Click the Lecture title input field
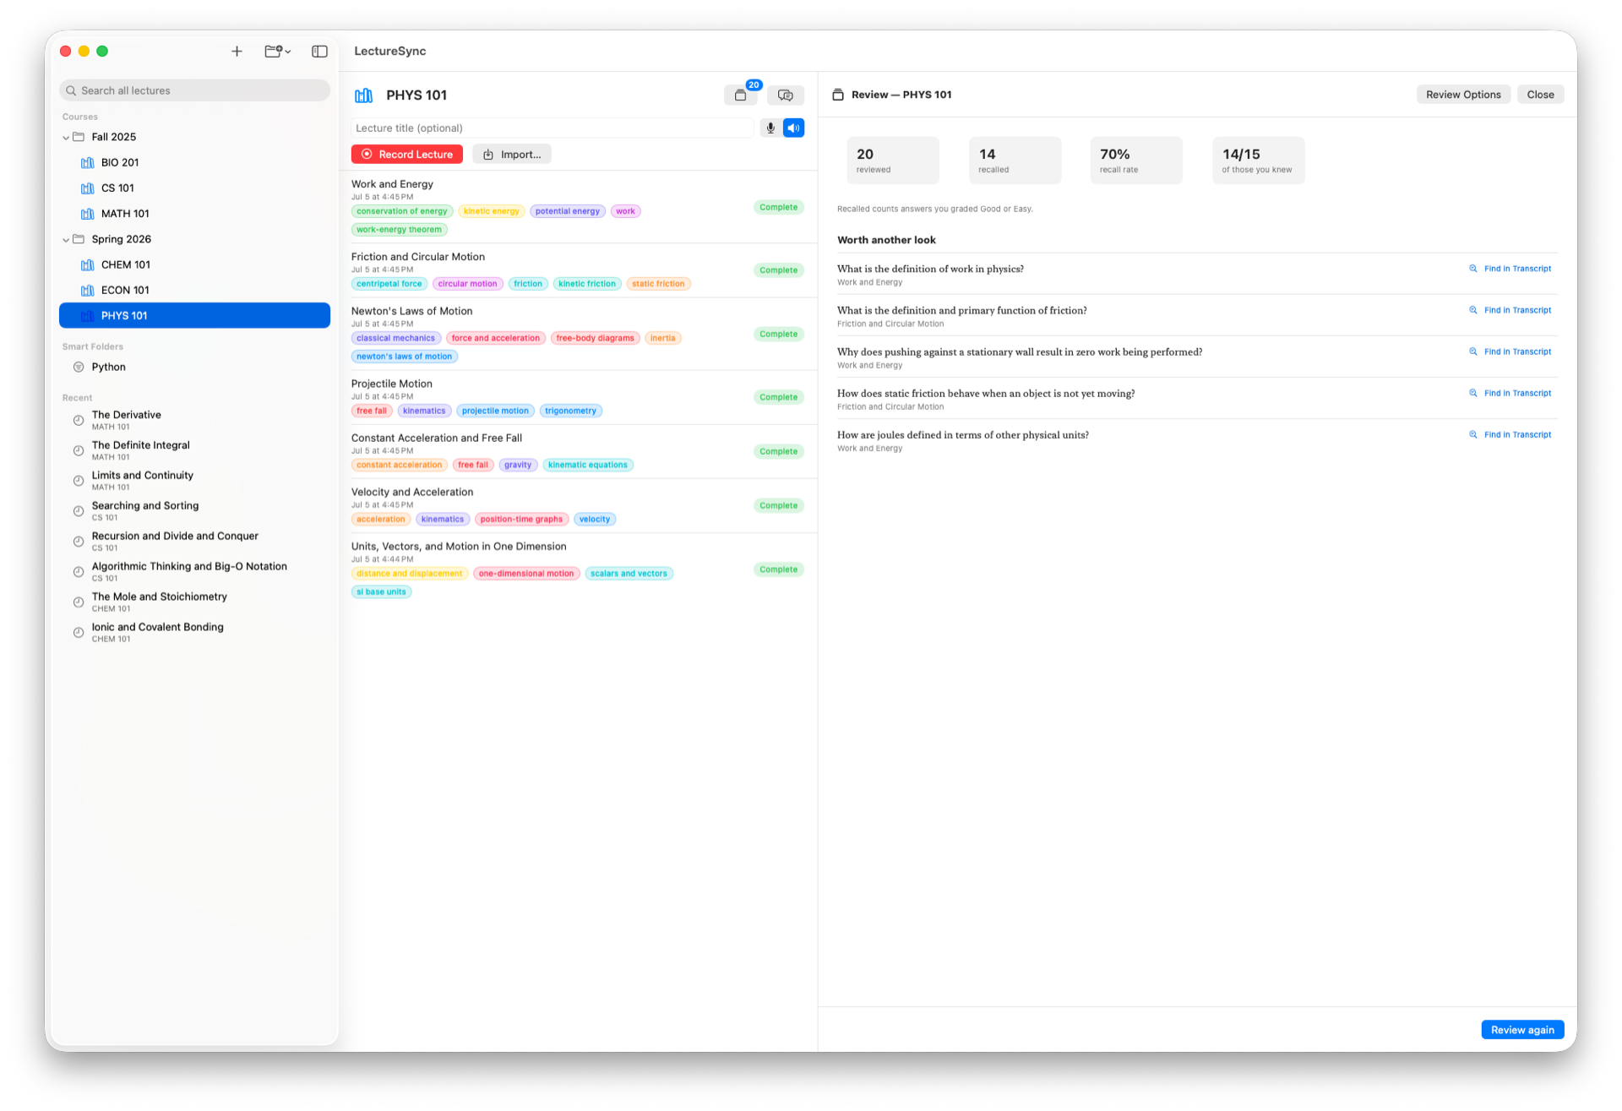This screenshot has width=1622, height=1111. (x=552, y=128)
